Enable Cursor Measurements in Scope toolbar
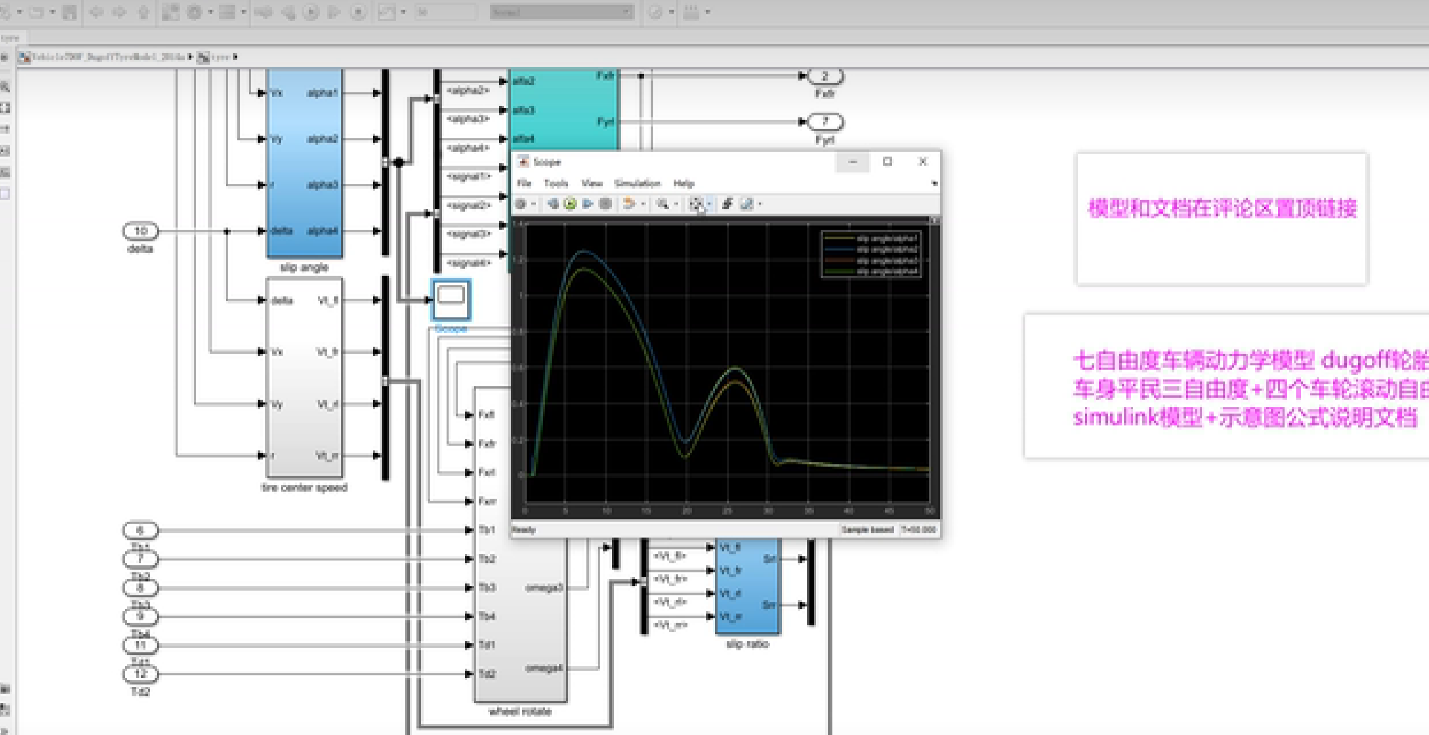1429x735 pixels. (x=747, y=204)
